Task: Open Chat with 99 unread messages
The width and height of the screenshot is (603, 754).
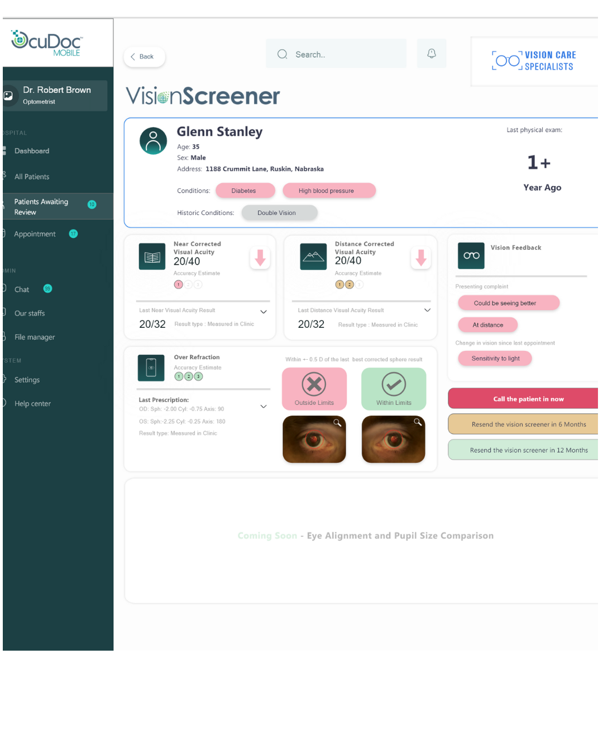Action: coord(21,289)
